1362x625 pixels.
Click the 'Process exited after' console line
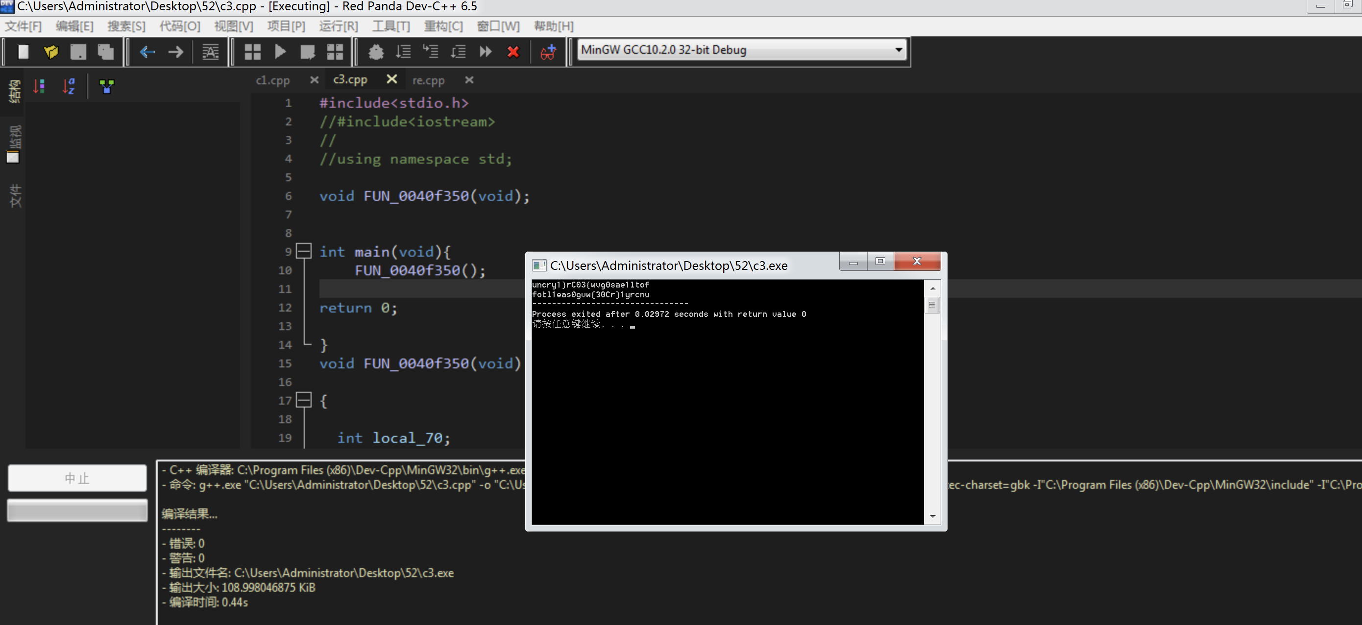669,314
